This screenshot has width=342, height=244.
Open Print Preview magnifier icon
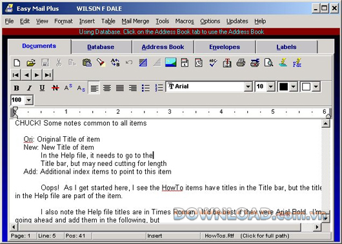(x=268, y=63)
